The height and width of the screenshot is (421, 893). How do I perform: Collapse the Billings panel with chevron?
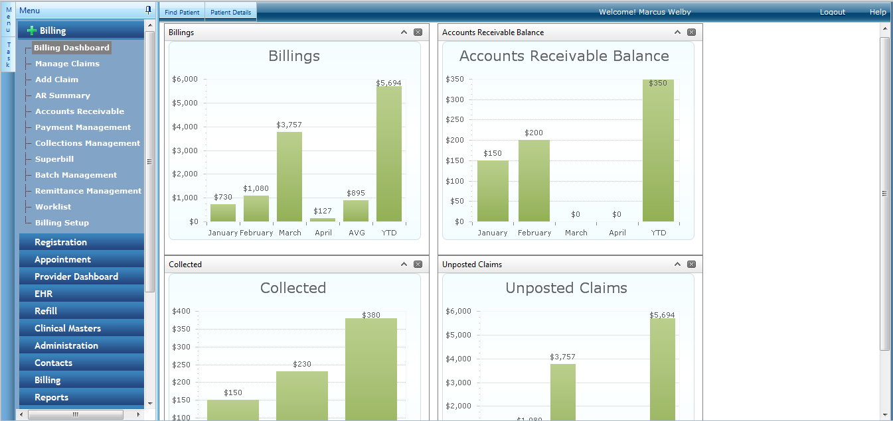[404, 32]
